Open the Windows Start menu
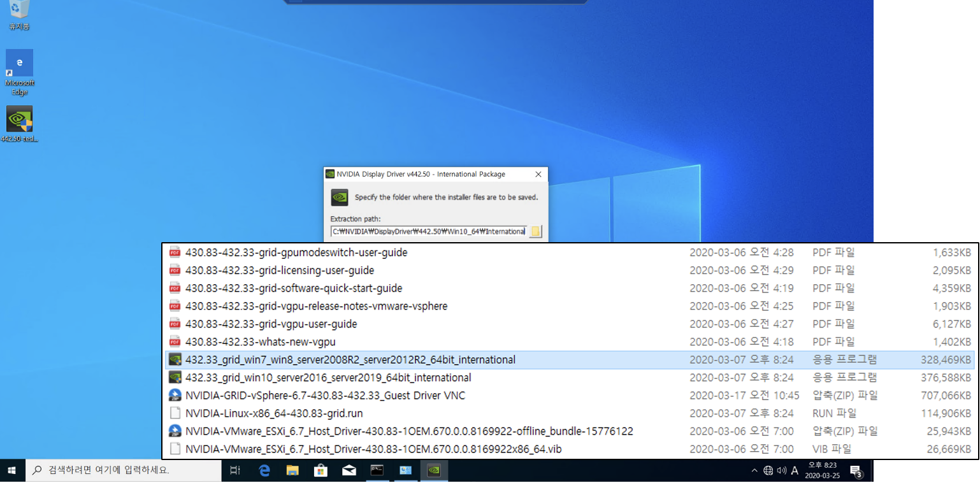 point(11,471)
